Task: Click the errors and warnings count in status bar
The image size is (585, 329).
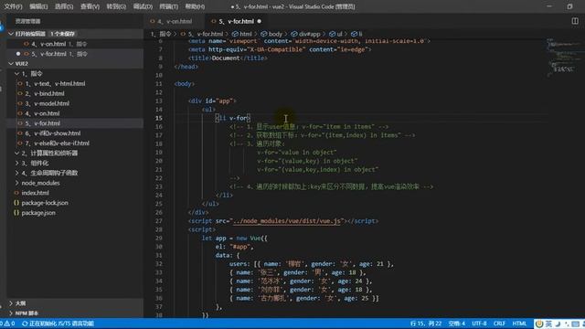Action: coord(7,324)
